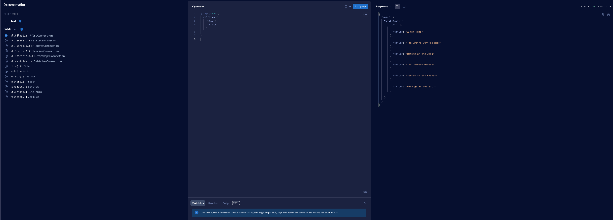Sort fields with the down arrow icon
This screenshot has width=613, height=220.
[15, 29]
